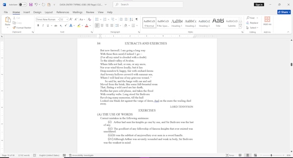293x158 pixels.
Task: Select the Format Painter tool
Action: click(x=22, y=28)
